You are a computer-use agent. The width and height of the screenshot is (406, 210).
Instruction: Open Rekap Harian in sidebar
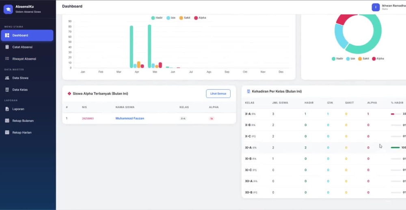click(x=27, y=132)
